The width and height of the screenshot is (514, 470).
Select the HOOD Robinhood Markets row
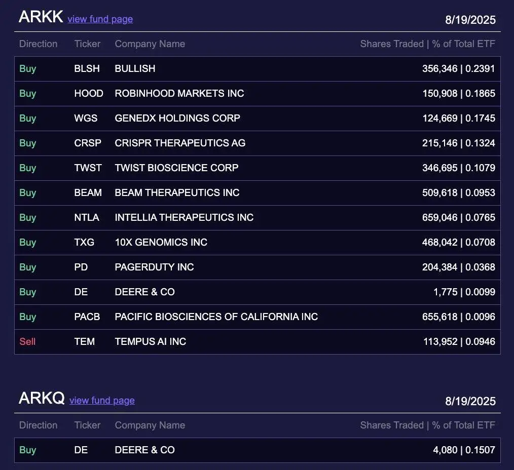click(x=257, y=94)
